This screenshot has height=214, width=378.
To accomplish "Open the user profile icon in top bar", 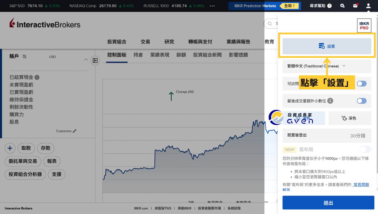I will click(368, 6).
